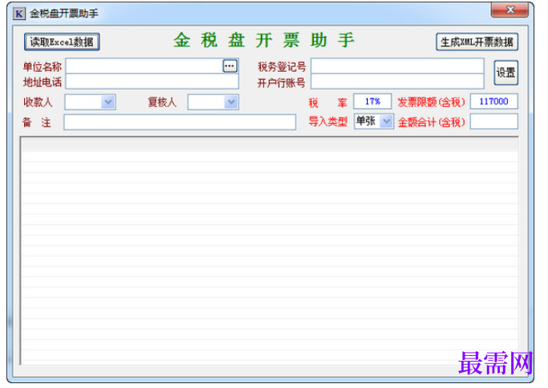
Task: Click the ellipsis browse button beside 单位名称
Action: point(230,66)
